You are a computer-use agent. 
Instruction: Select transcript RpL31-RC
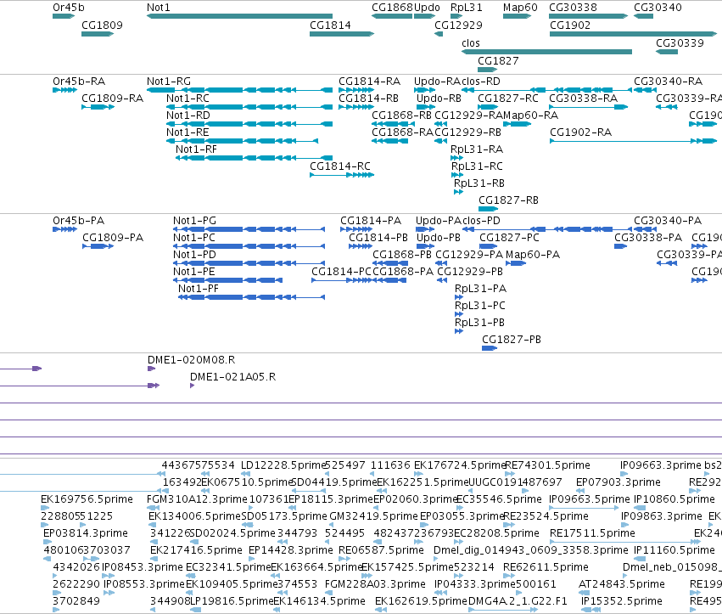pos(477,166)
